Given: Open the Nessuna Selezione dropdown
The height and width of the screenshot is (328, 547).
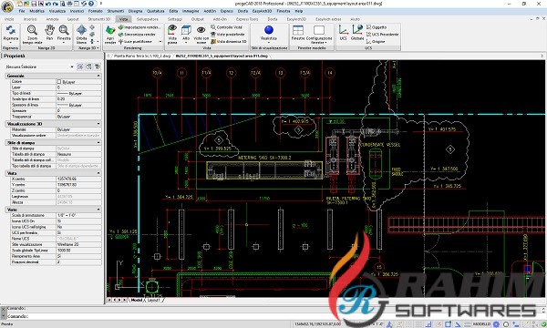Looking at the screenshot, I should coord(72,67).
